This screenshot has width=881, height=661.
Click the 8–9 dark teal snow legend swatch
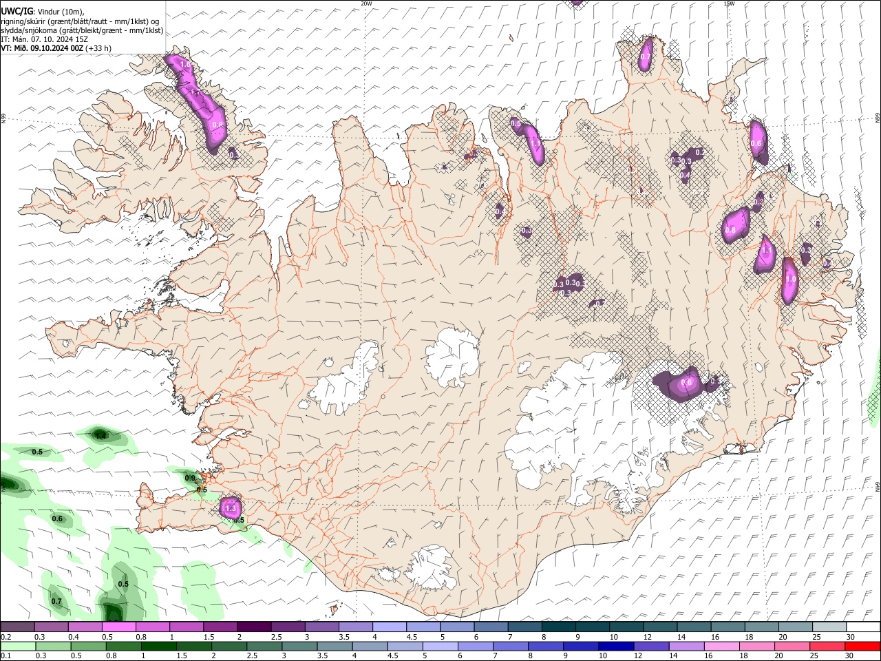pos(559,627)
